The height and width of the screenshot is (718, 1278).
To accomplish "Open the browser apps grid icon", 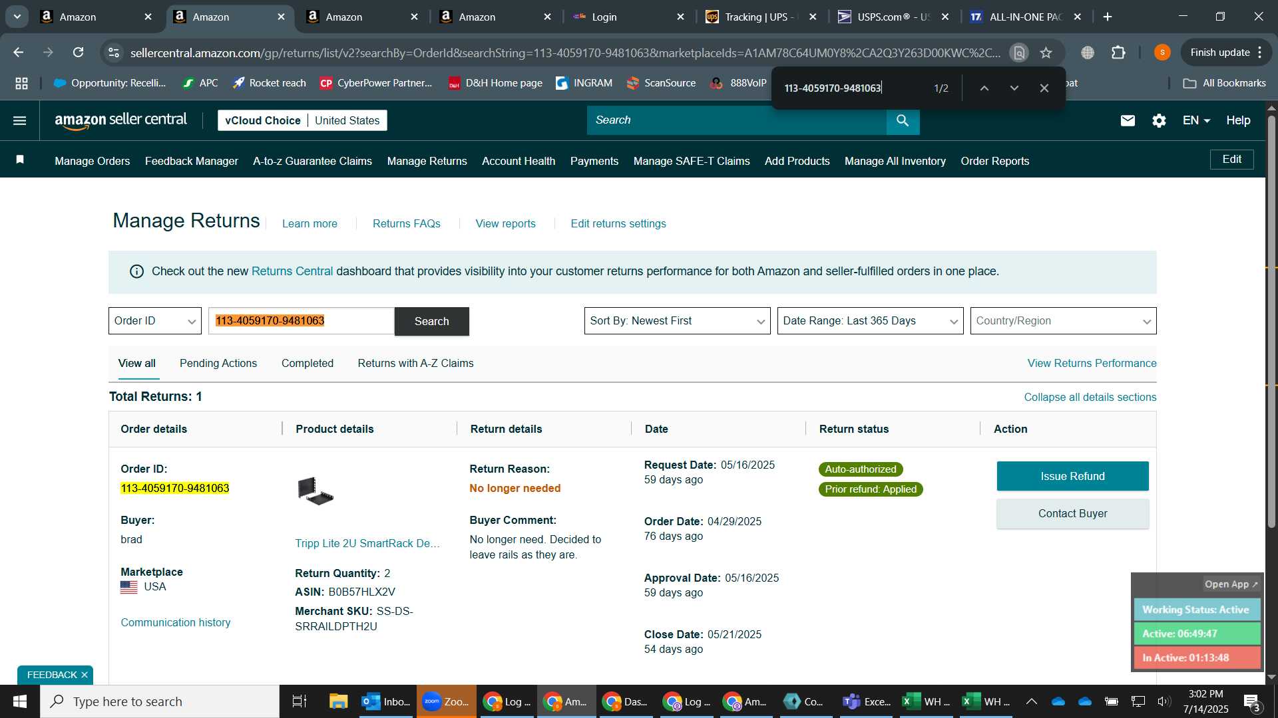I will 21,83.
